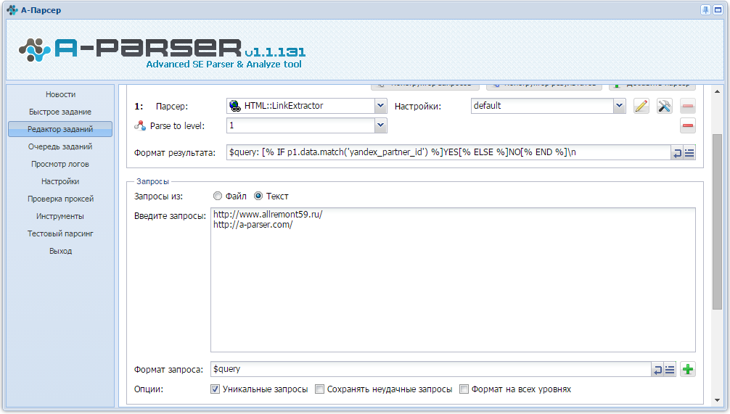Viewport: 730px width, 414px height.
Task: Open the list template icon in Формат результата field
Action: 689,152
